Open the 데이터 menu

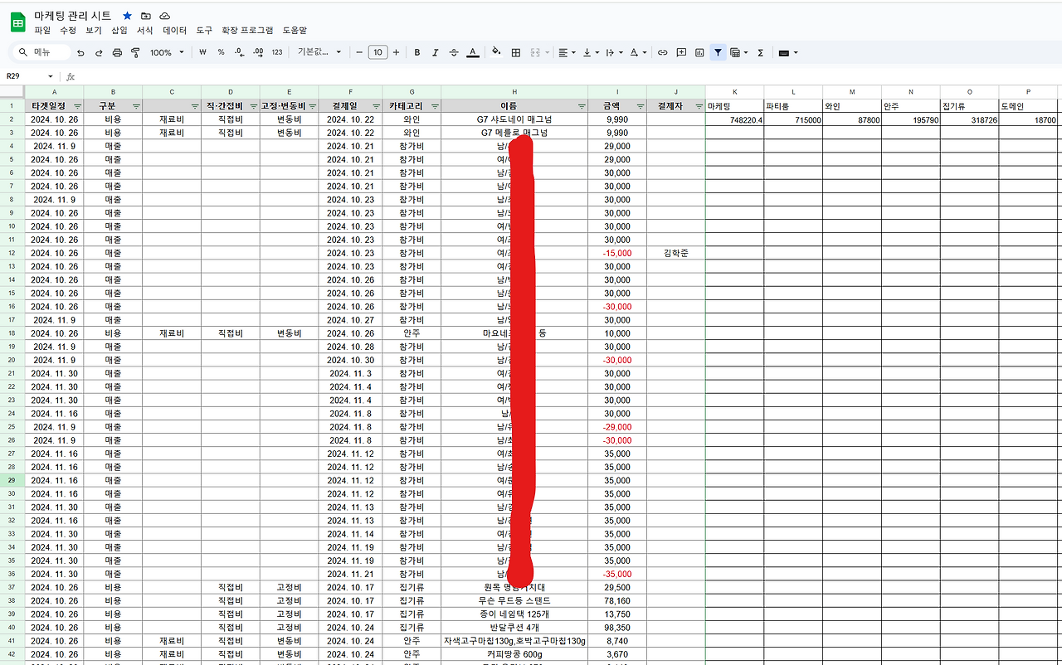175,30
